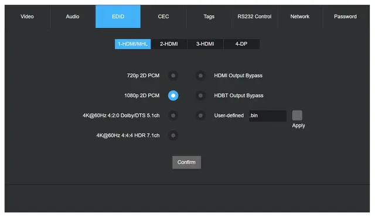Screen dimensions: 375x217
Task: Open the RS232 Control tab
Action: click(254, 16)
